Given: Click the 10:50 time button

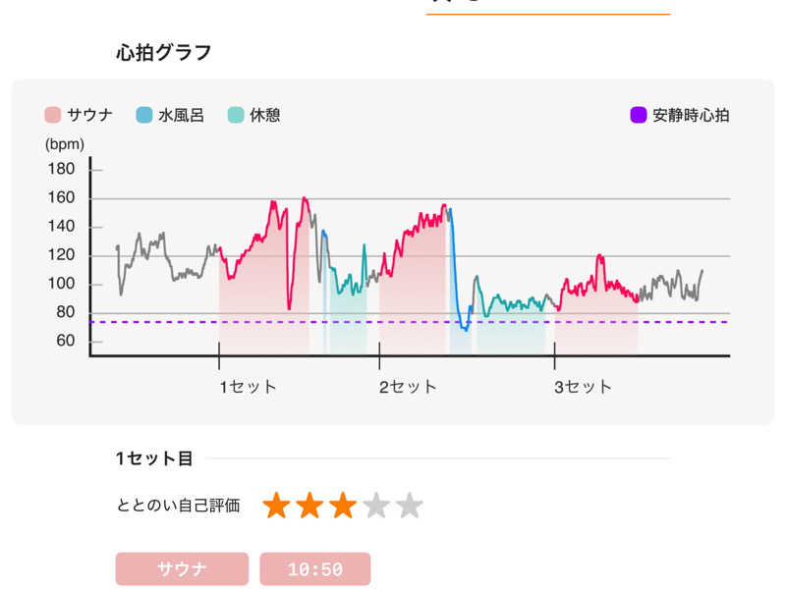Looking at the screenshot, I should [x=314, y=569].
